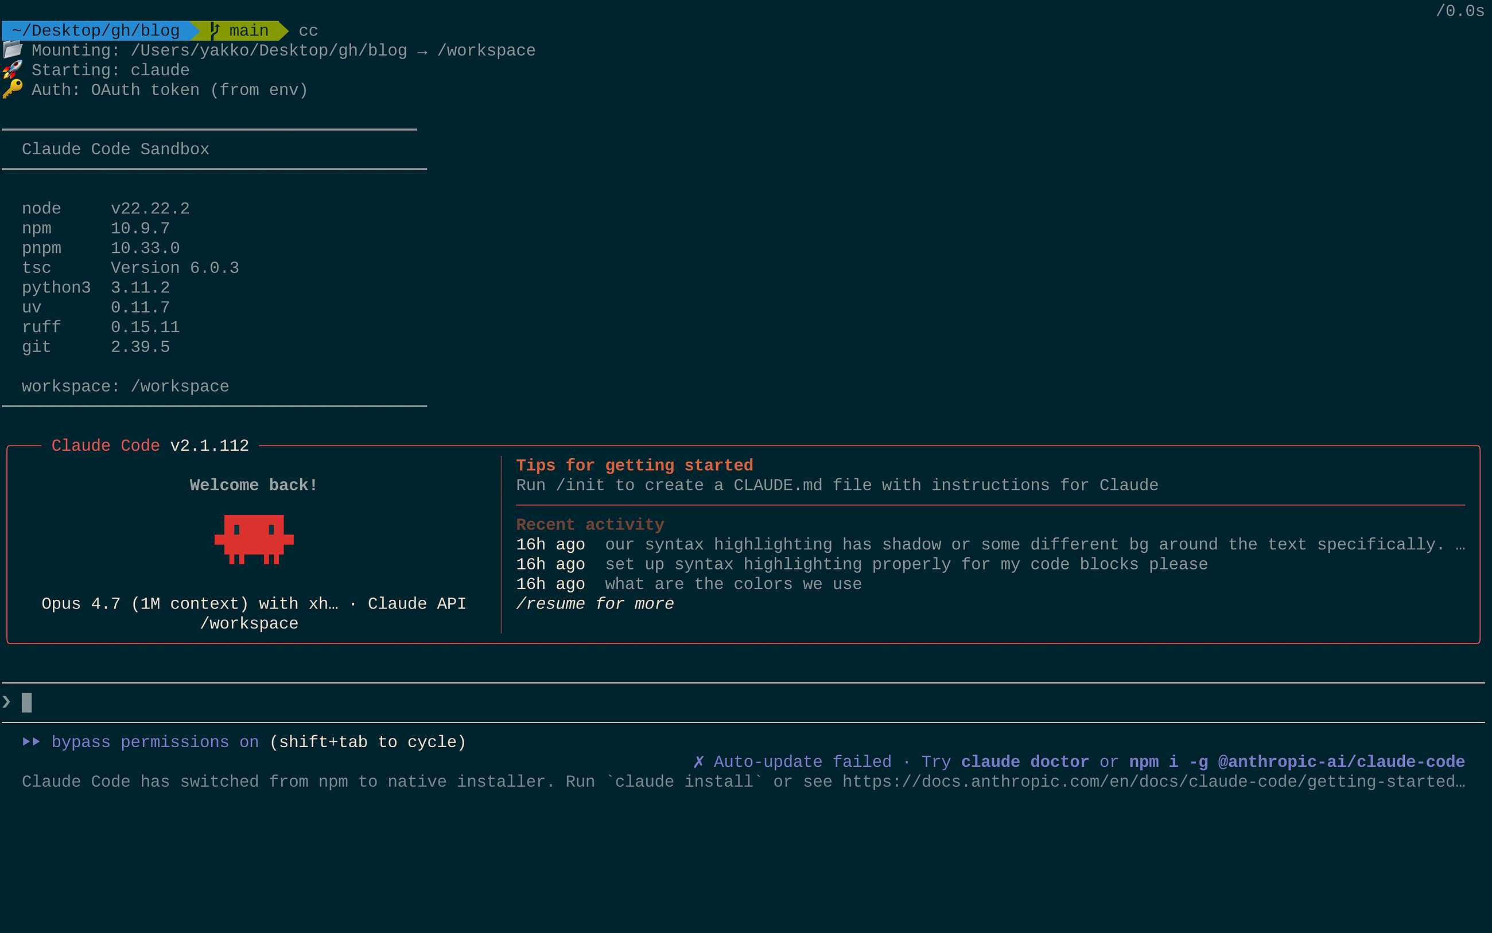Click npm version '10.9.7'

tap(140, 228)
